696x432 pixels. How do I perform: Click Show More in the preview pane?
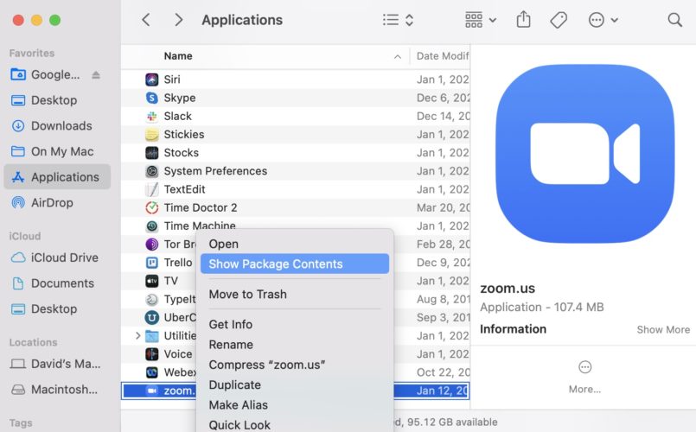[x=663, y=329]
